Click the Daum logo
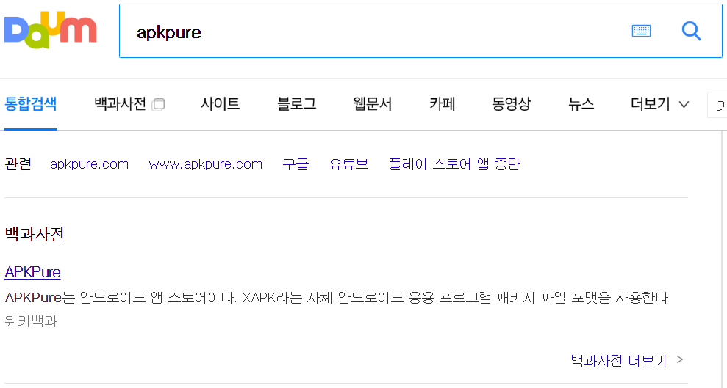Screen dimensions: 727x388 (51, 30)
